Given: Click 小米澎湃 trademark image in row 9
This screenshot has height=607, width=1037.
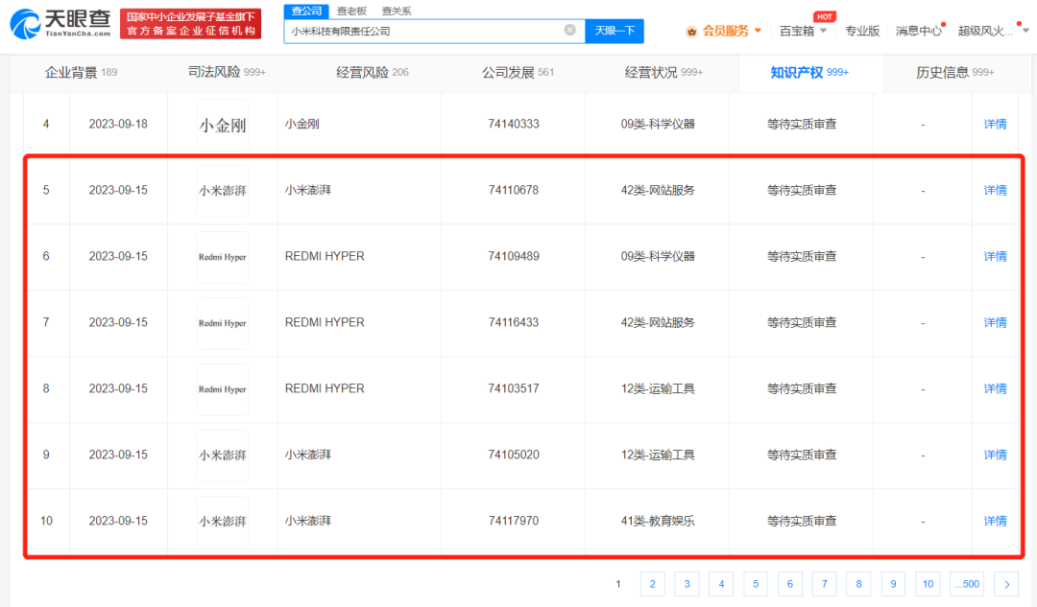Looking at the screenshot, I should pyautogui.click(x=222, y=455).
